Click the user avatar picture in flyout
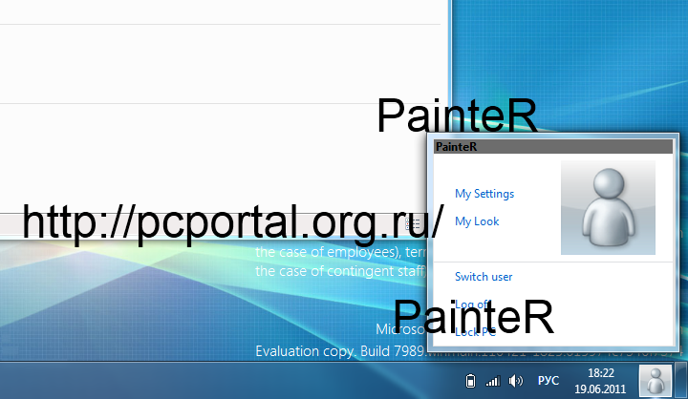 [608, 207]
